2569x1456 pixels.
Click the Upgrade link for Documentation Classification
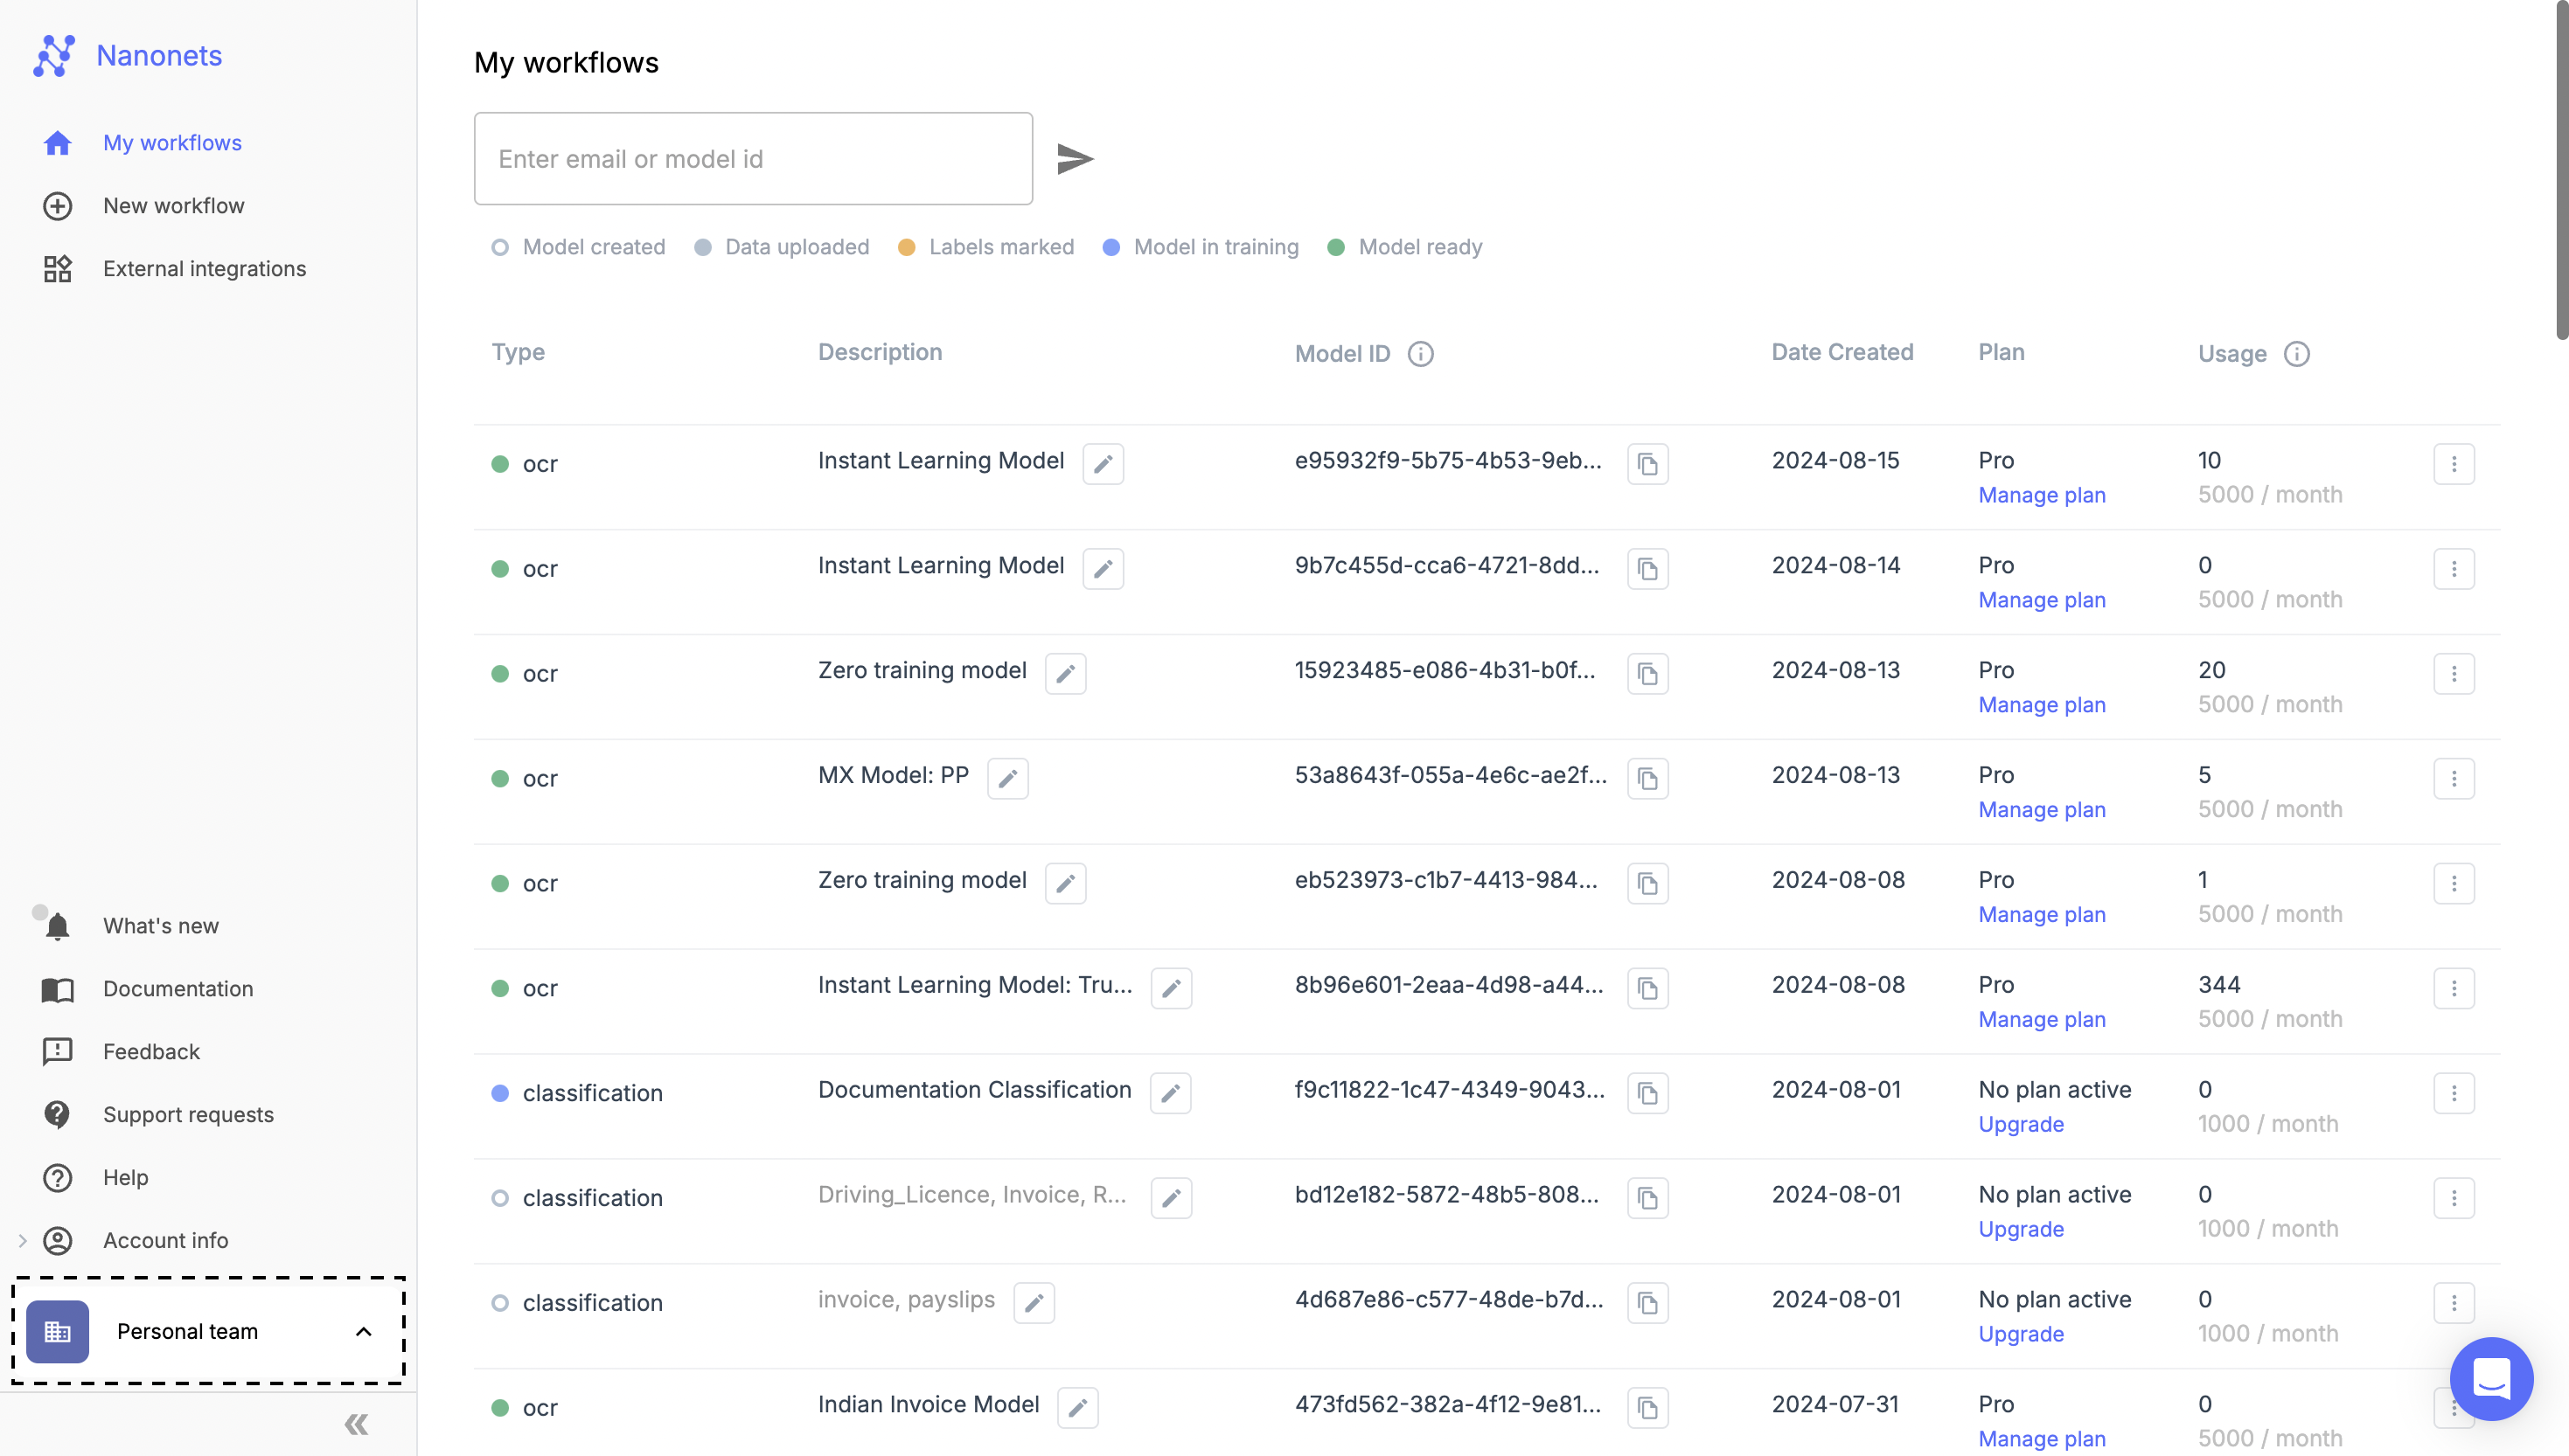pos(2020,1125)
